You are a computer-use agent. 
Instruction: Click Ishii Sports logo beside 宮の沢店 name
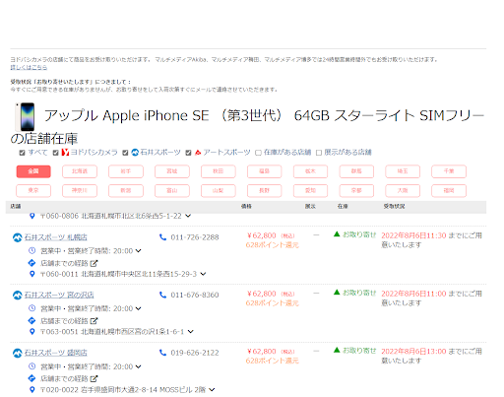18,296
